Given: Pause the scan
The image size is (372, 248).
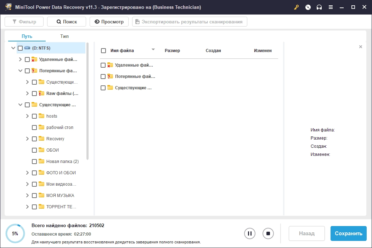Looking at the screenshot, I should [249, 233].
